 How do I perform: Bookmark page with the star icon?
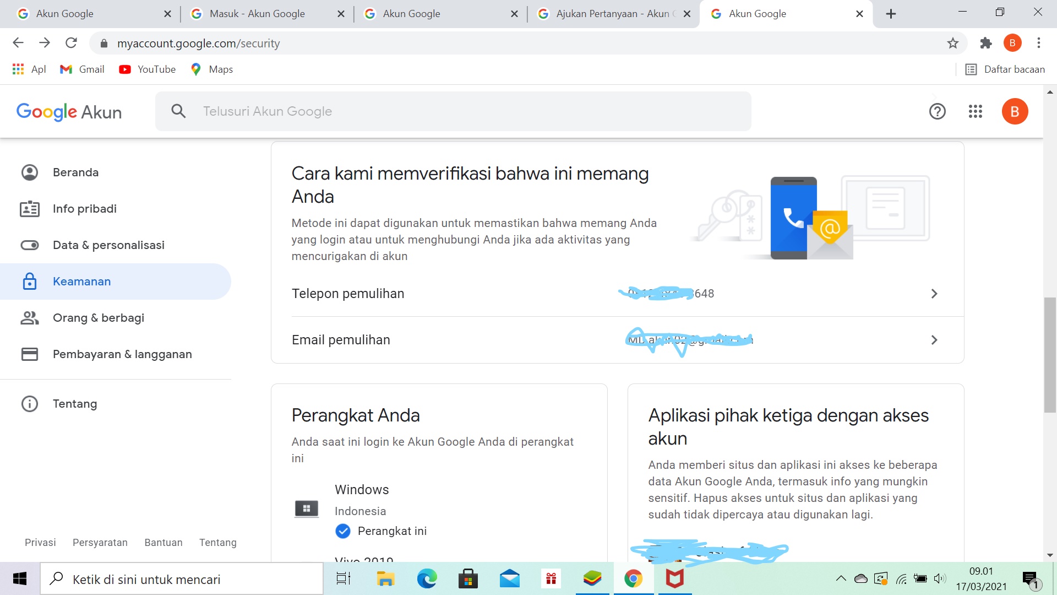tap(953, 43)
